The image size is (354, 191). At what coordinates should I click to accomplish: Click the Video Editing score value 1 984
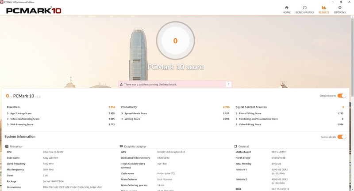[x=340, y=124]
